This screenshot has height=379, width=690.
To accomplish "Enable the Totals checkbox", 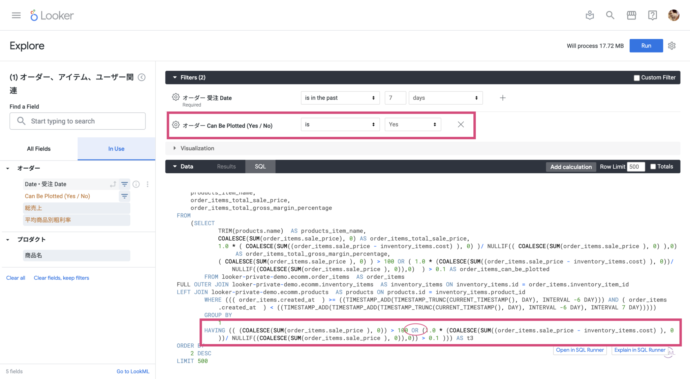I will coord(653,166).
